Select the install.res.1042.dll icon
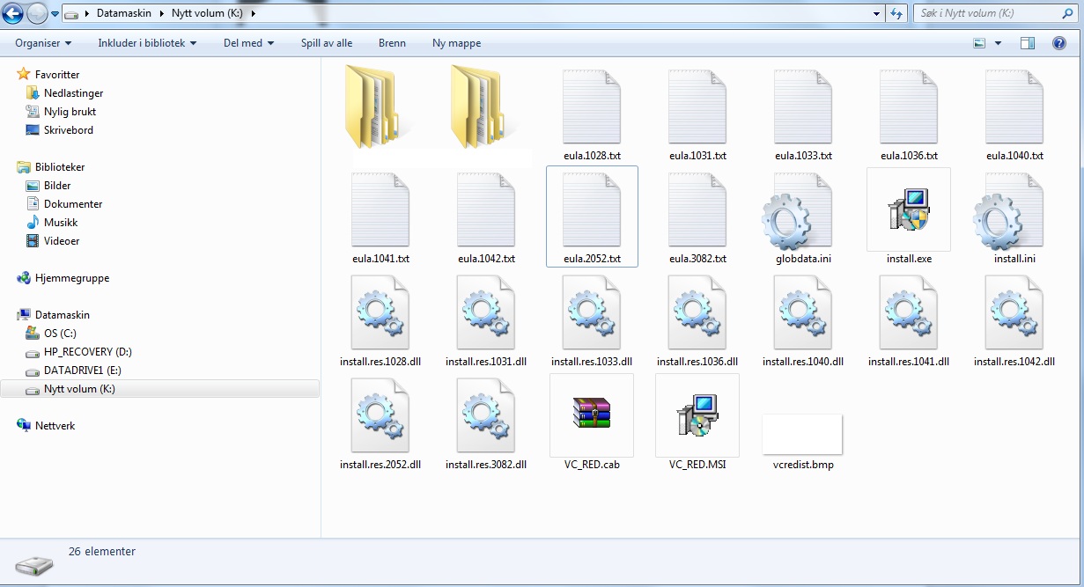 coord(1014,312)
